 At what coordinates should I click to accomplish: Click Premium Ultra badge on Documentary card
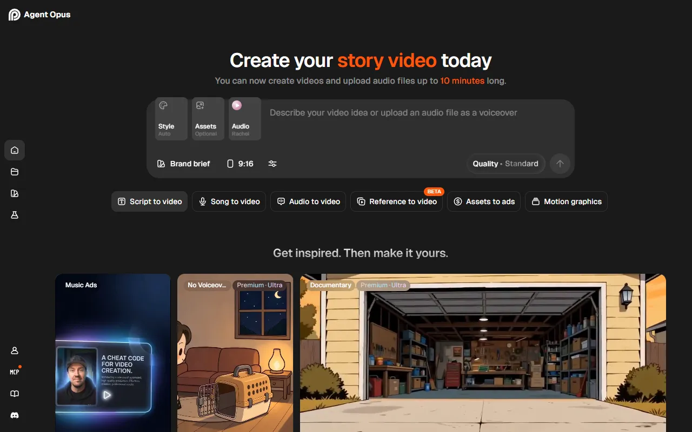coord(383,285)
